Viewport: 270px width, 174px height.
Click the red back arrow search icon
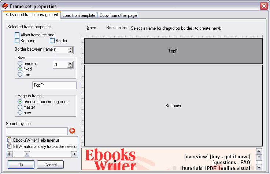click(72, 131)
